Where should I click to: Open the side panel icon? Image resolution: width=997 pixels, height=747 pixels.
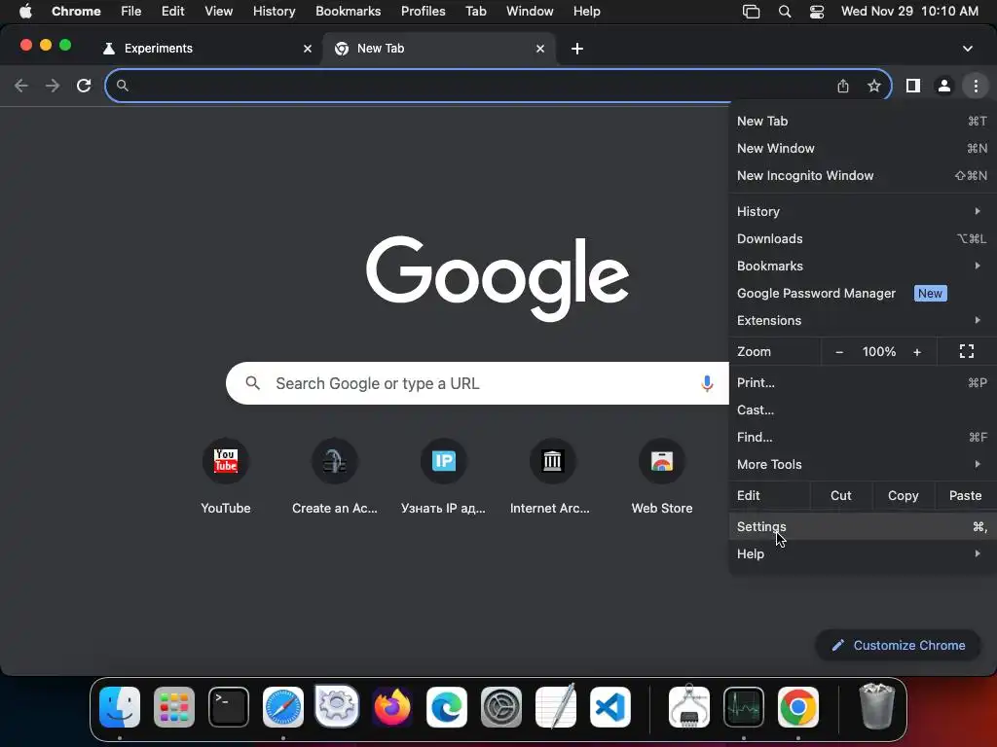point(913,86)
